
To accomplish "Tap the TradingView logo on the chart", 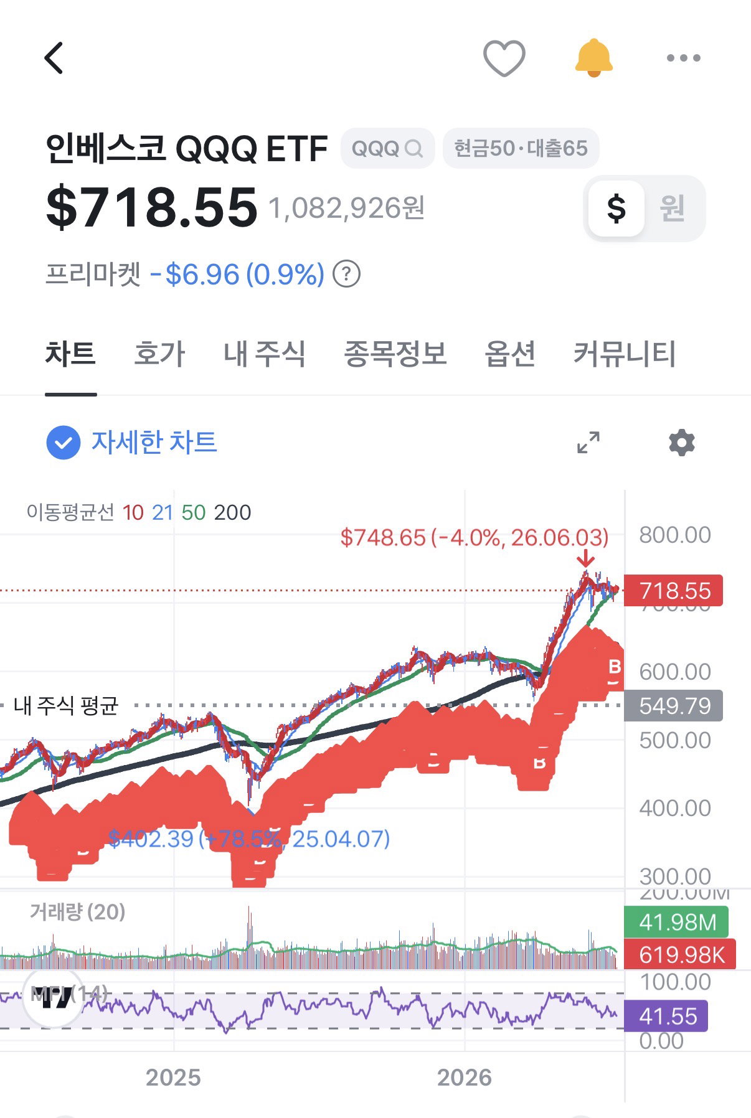I will pos(52,998).
